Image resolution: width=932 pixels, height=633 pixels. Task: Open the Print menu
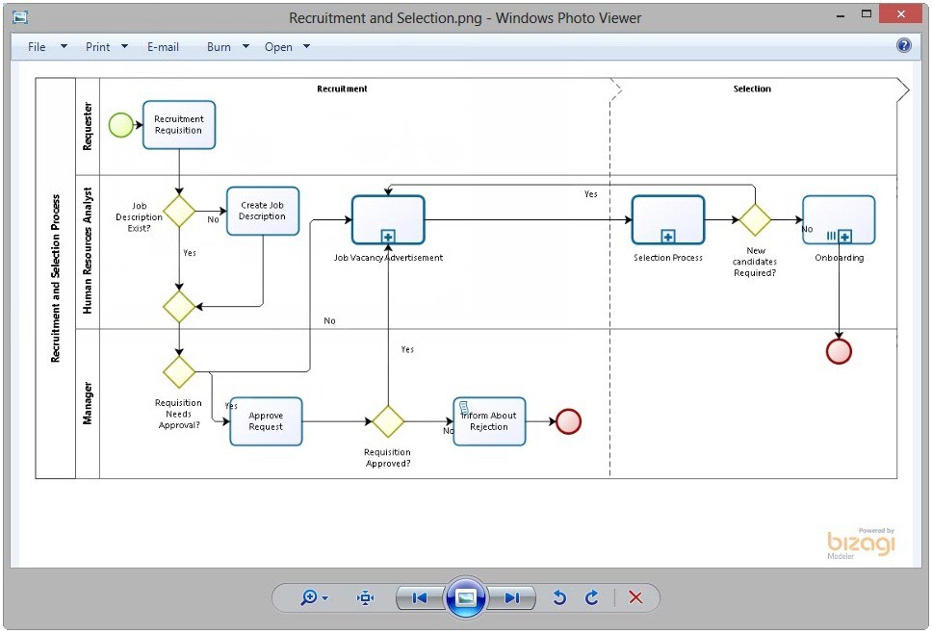click(x=97, y=47)
